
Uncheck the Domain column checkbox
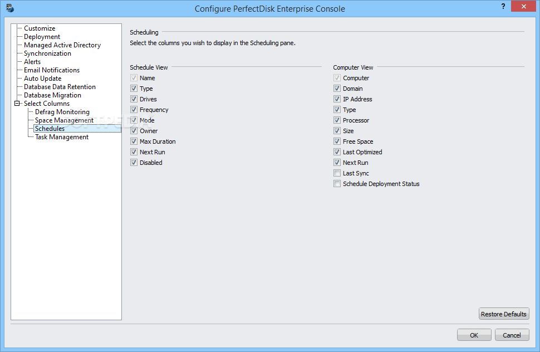coord(337,89)
